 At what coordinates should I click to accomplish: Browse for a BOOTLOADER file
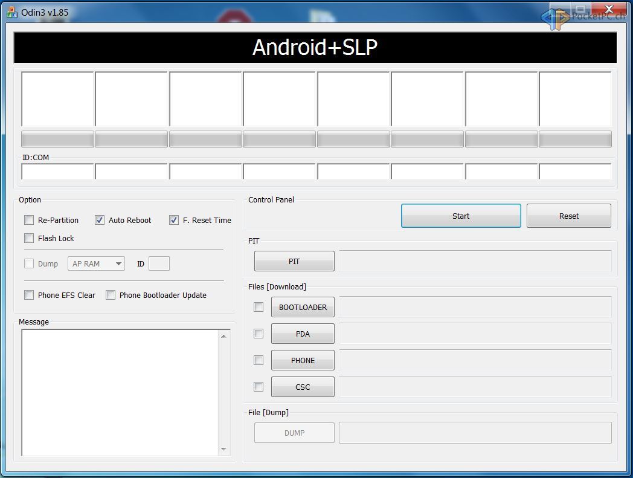point(303,307)
